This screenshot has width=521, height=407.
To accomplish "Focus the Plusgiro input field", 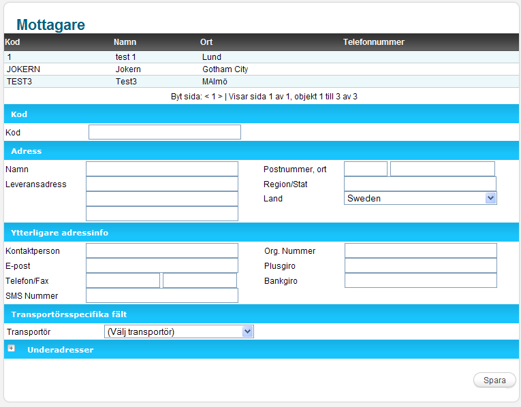I will coord(421,265).
